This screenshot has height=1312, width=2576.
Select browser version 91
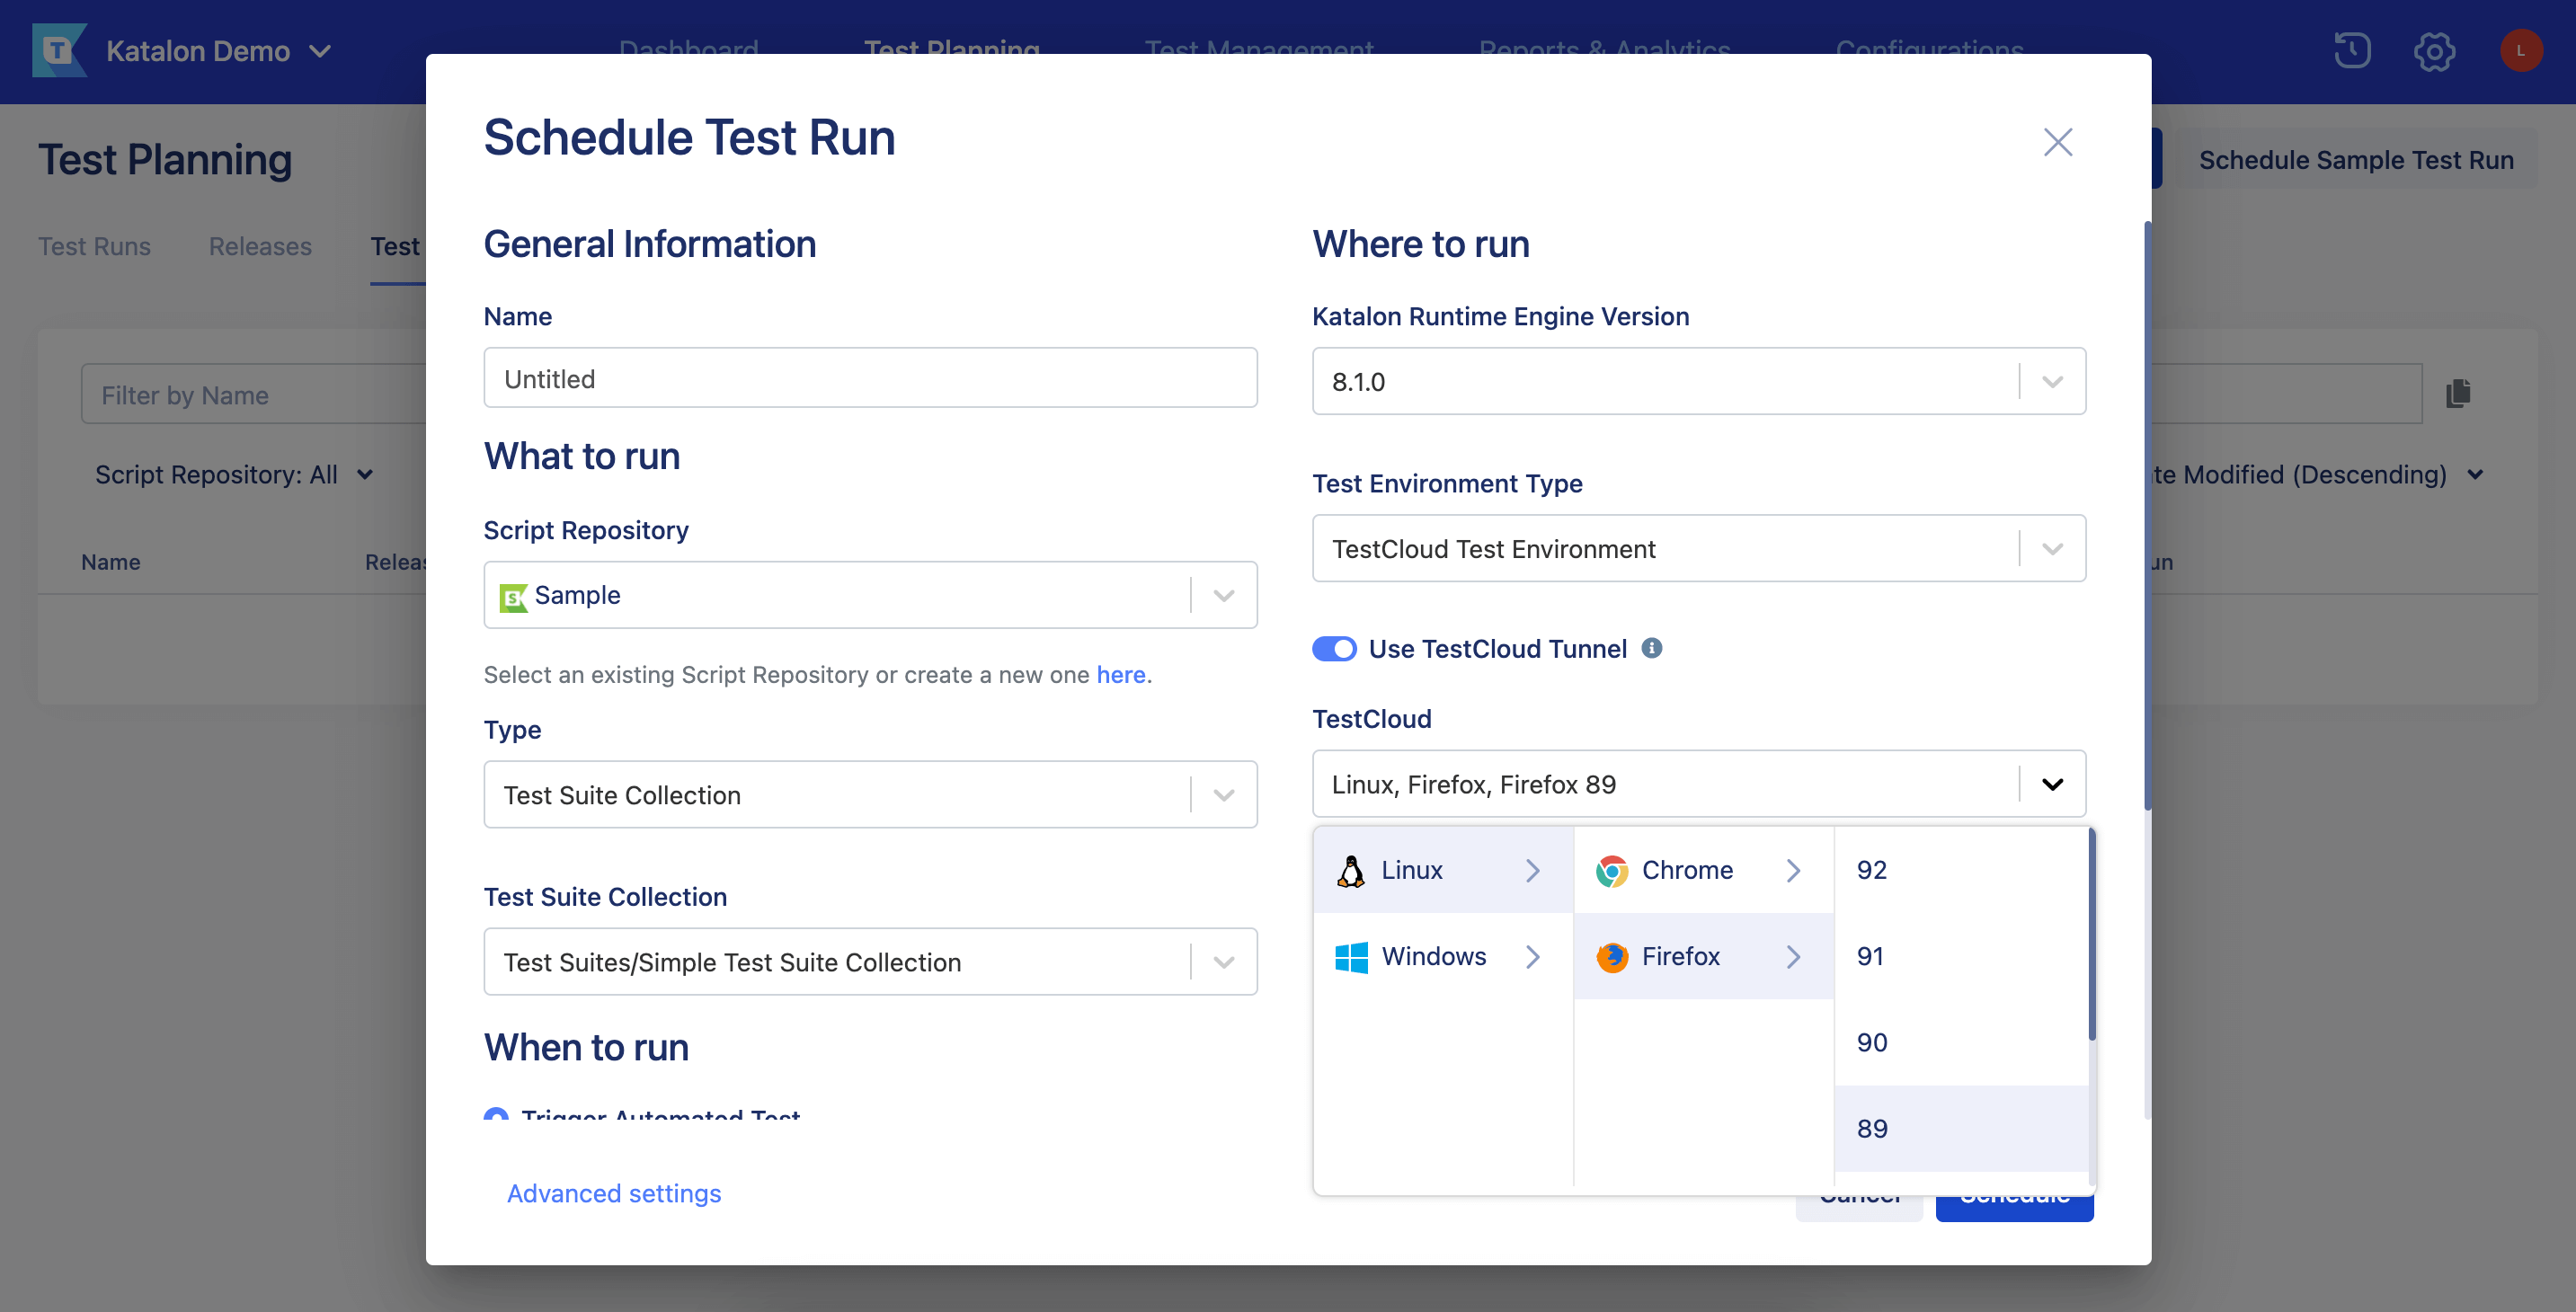[1961, 957]
